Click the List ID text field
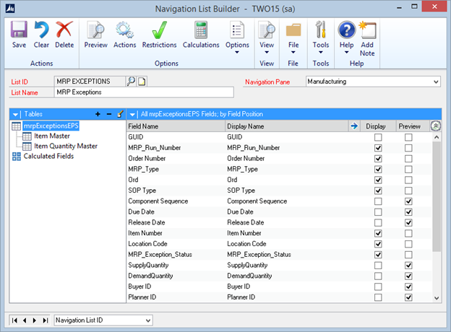This screenshot has width=451, height=332. coord(90,82)
